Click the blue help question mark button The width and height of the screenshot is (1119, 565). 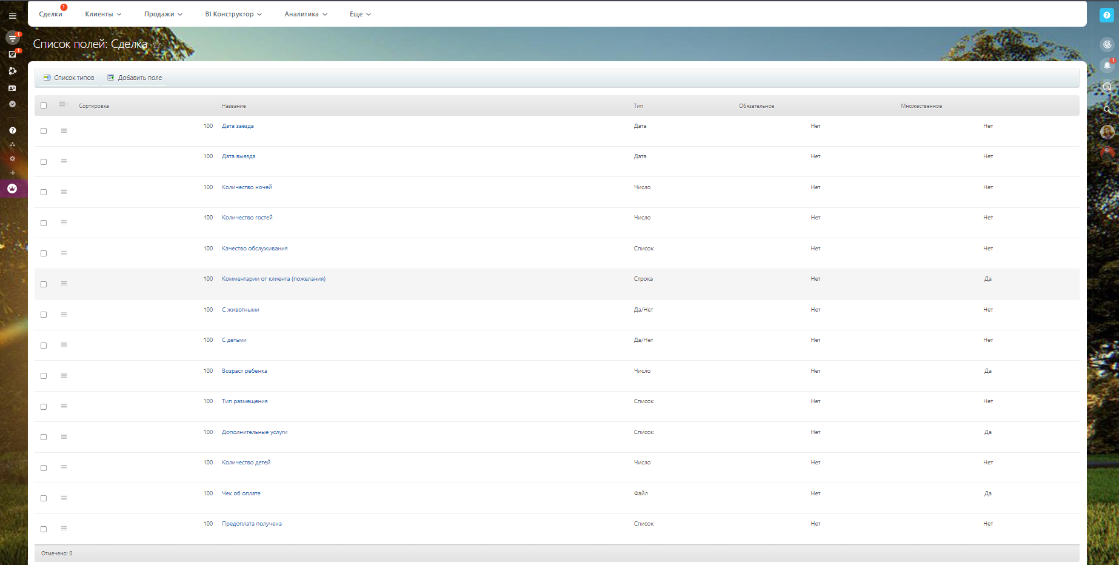pyautogui.click(x=1106, y=16)
